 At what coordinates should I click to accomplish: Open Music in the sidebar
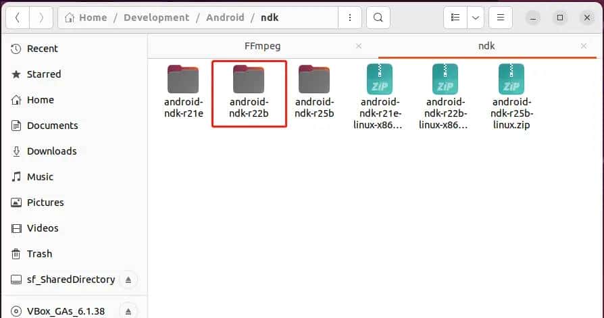pos(74,177)
